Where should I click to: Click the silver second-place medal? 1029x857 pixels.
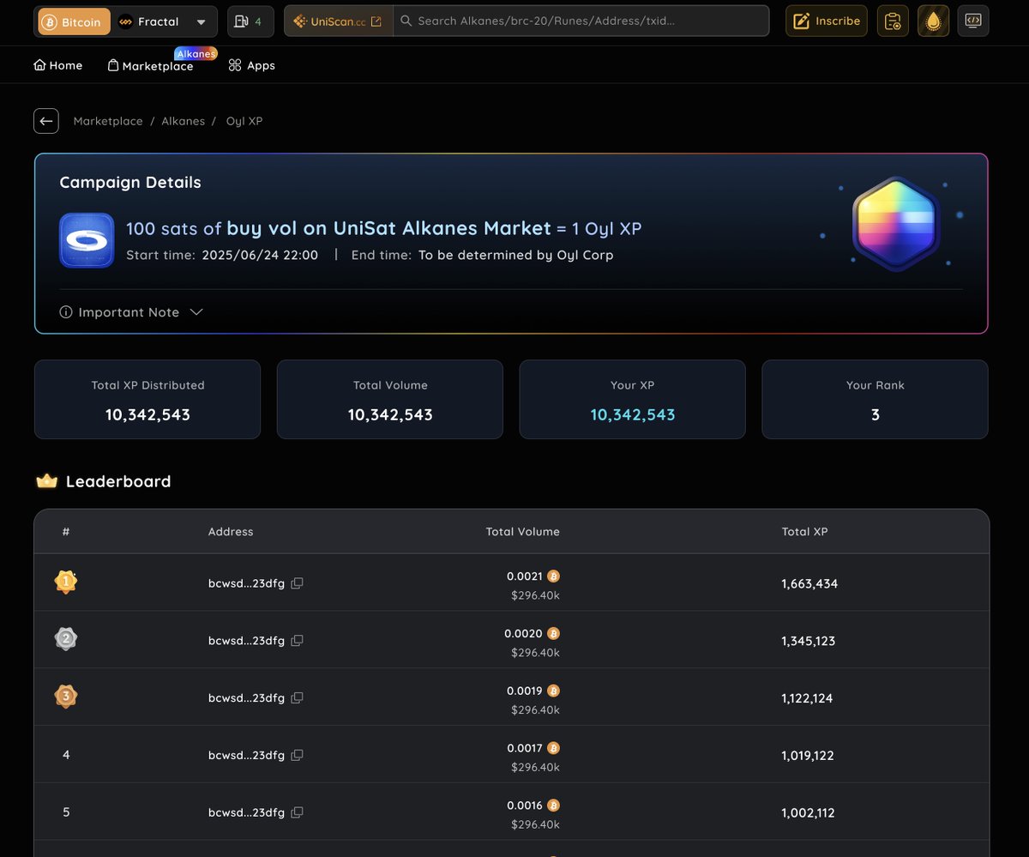66,639
